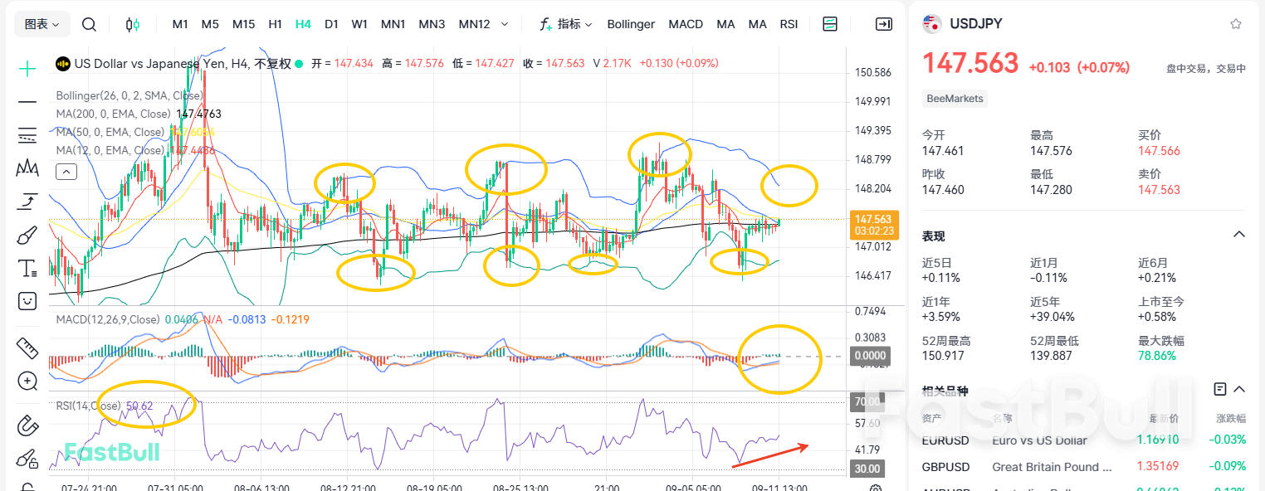This screenshot has height=491, width=1265.
Task: Click the RSI 30.00 level label
Action: 867,469
